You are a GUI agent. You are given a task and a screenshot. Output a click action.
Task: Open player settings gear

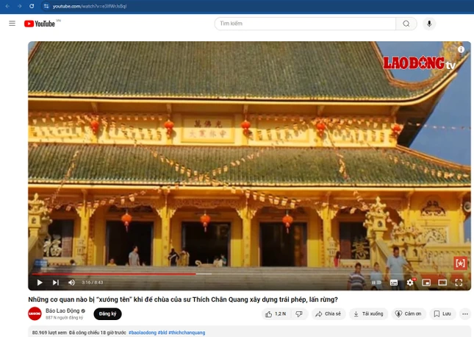pyautogui.click(x=410, y=283)
